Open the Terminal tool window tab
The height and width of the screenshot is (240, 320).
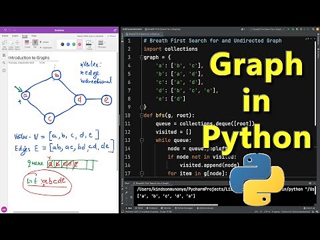coord(165,208)
